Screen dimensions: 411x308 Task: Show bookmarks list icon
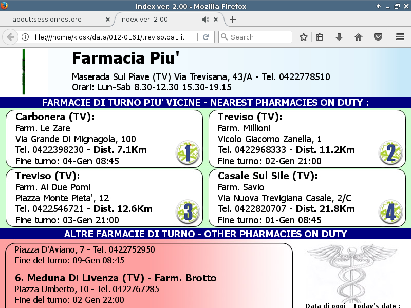320,37
